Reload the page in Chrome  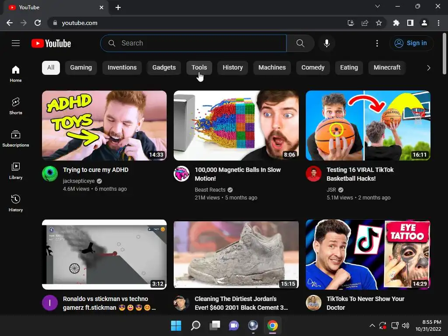(38, 23)
